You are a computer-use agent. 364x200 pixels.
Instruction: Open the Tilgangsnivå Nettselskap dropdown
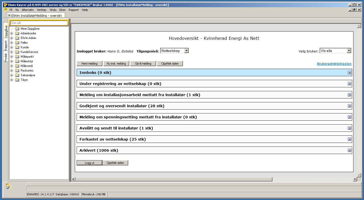click(x=187, y=51)
